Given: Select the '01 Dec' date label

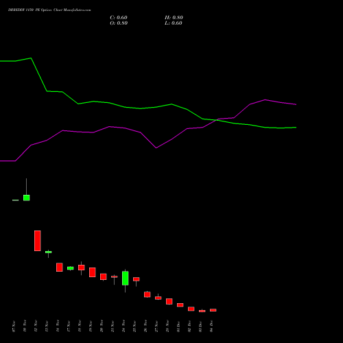Looking at the screenshot, I should click(x=178, y=327).
